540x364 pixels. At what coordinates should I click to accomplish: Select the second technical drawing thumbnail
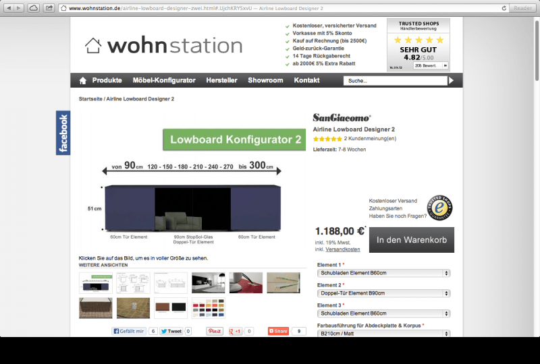click(x=133, y=283)
